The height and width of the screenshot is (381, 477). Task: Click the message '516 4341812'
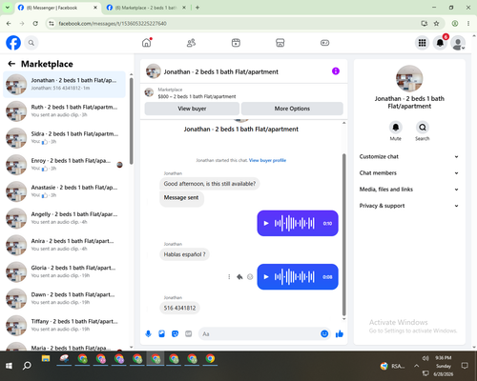179,308
